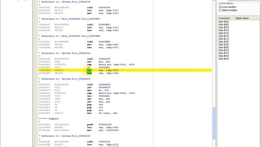Select the [ebp-$04] expression row

tap(223, 22)
